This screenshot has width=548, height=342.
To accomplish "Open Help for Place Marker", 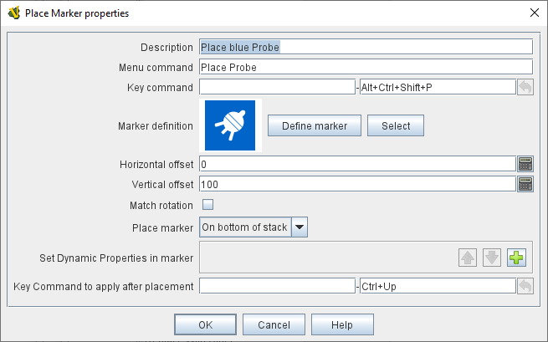I will (342, 324).
